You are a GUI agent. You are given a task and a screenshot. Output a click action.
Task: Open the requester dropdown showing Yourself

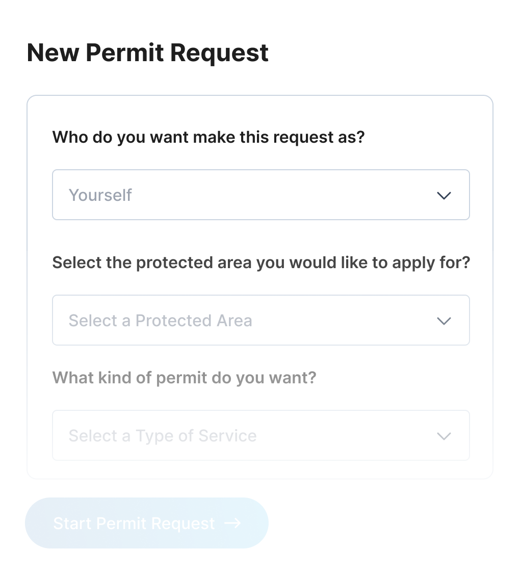[x=261, y=195]
